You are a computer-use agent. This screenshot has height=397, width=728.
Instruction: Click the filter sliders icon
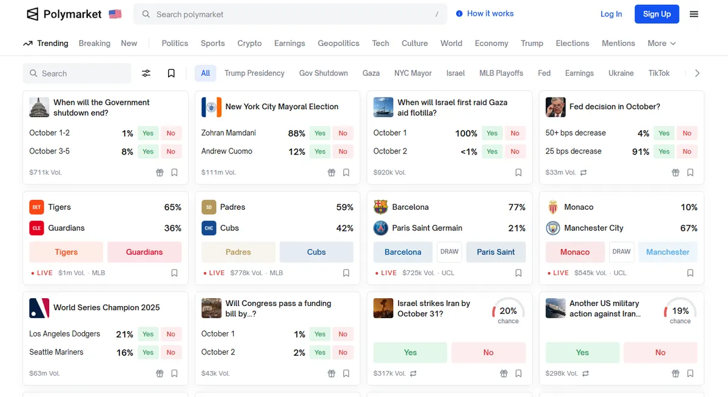146,73
